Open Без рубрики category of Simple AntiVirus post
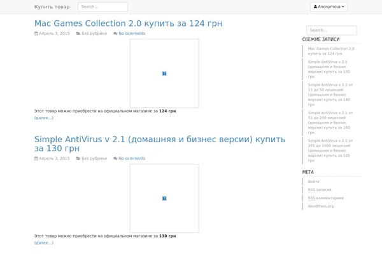The width and height of the screenshot is (382, 254). click(x=94, y=158)
